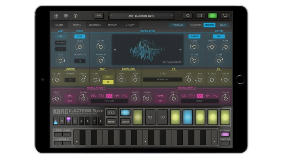Click the PROGRAM button
This screenshot has width=283, height=159.
coord(177,25)
